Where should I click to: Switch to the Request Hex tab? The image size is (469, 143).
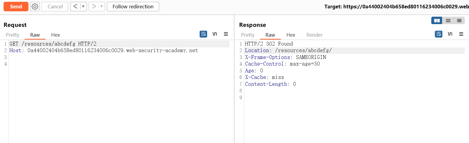coord(56,35)
